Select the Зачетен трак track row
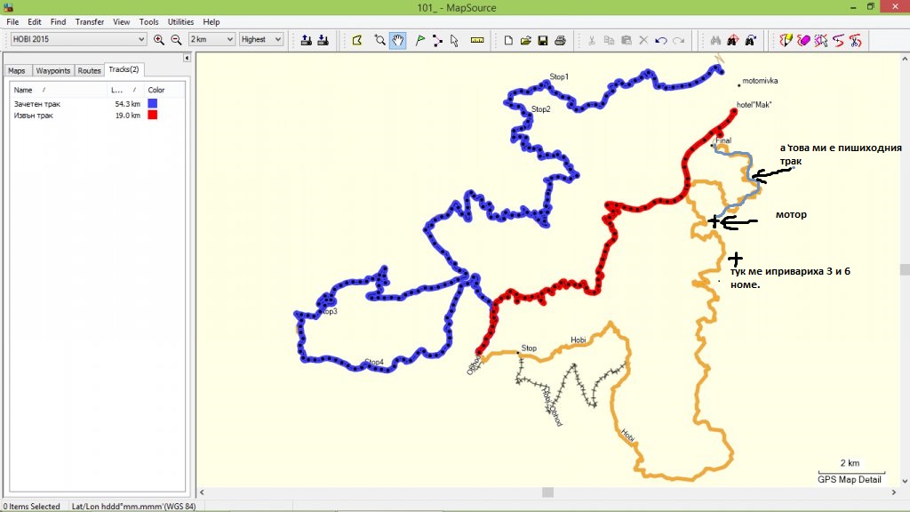910x512 pixels. pos(97,104)
